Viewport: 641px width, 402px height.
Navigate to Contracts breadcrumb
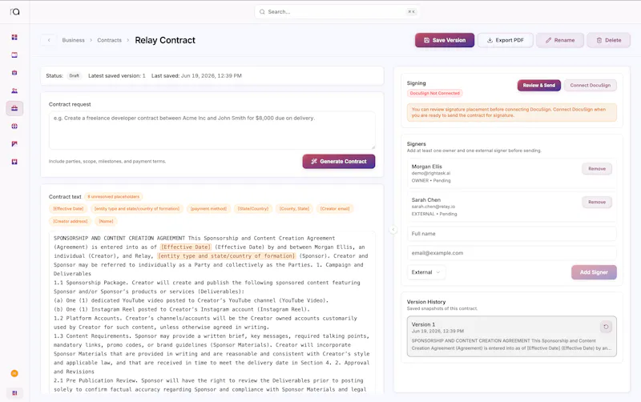(109, 40)
